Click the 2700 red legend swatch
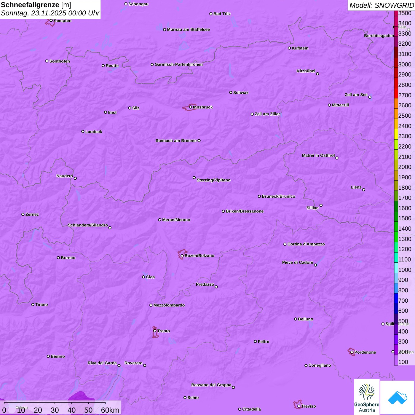Screen dimensions: 415x415 pyautogui.click(x=396, y=93)
